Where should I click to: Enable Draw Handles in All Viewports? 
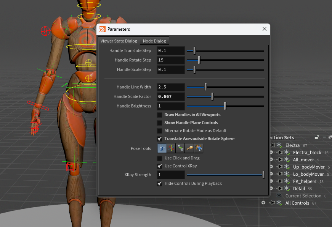click(159, 115)
